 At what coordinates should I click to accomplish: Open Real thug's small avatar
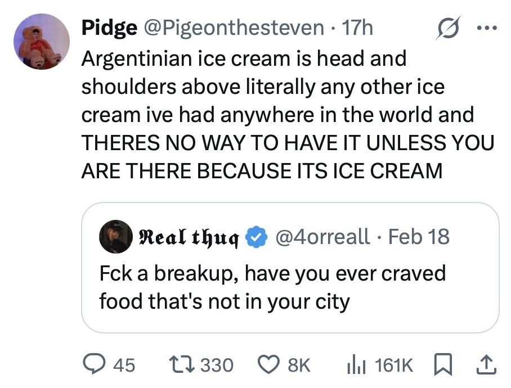(x=115, y=236)
